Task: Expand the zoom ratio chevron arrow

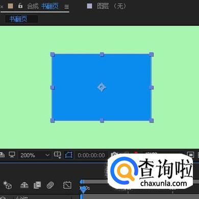Action: tap(47, 155)
